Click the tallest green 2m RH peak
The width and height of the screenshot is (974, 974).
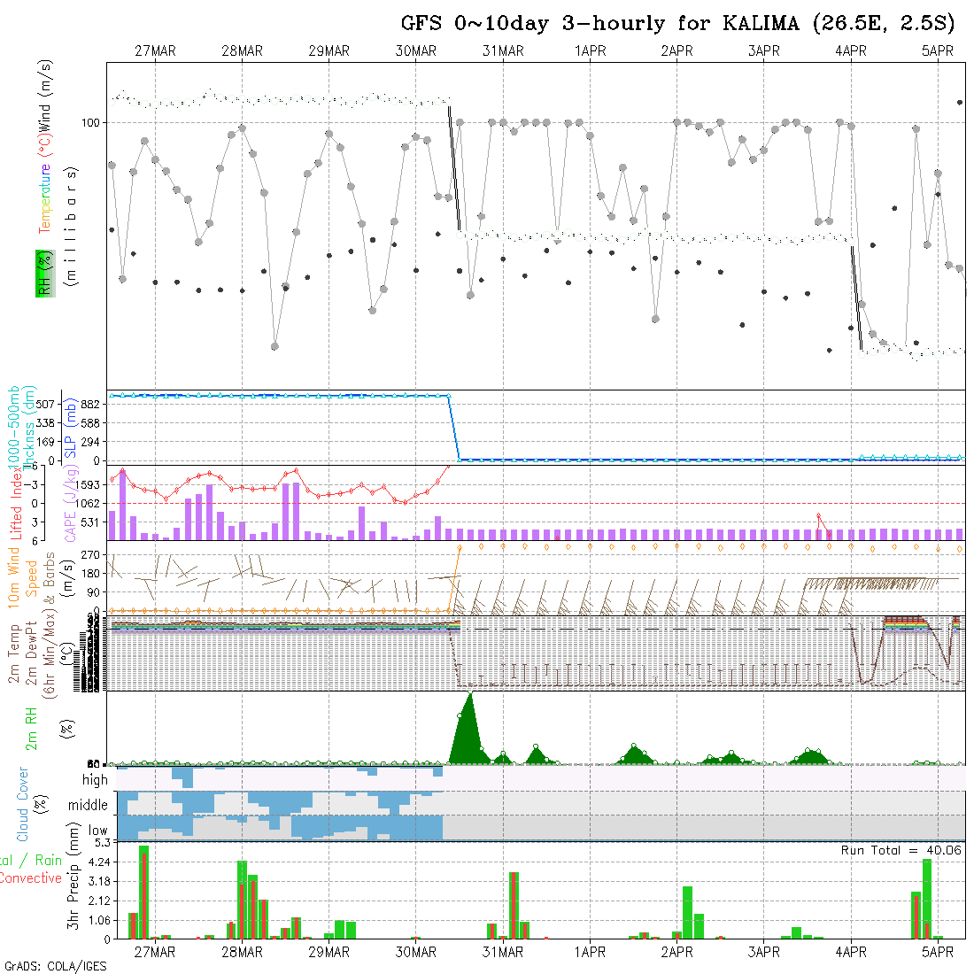(470, 727)
